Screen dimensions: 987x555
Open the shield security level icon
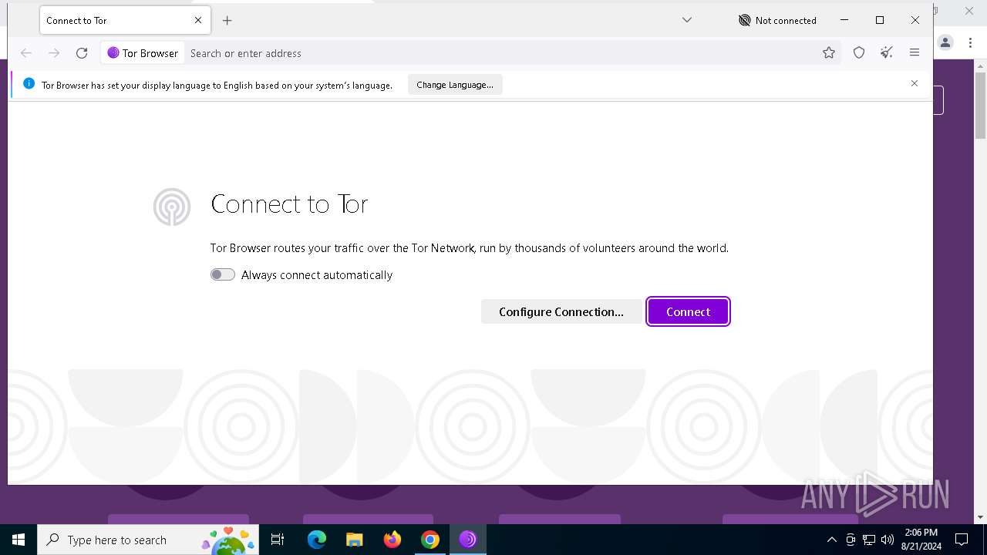859,53
